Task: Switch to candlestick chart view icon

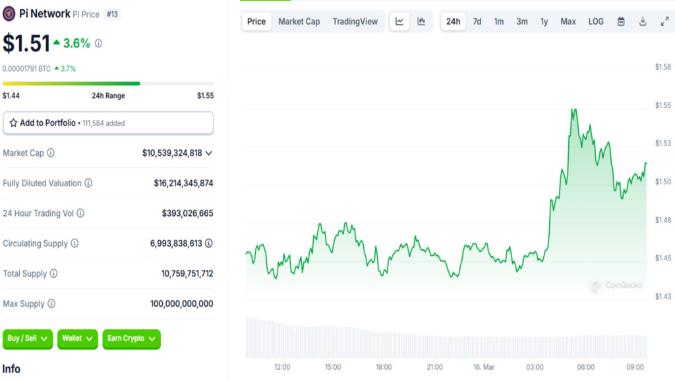Action: tap(421, 22)
